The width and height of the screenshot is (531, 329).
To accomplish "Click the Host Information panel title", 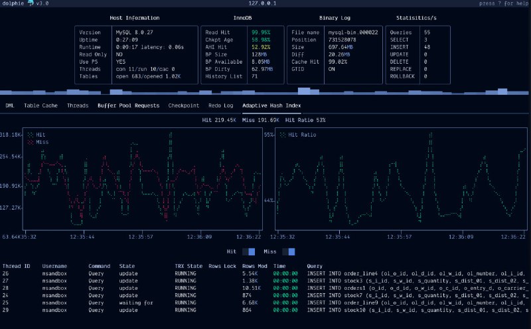I will pyautogui.click(x=135, y=18).
